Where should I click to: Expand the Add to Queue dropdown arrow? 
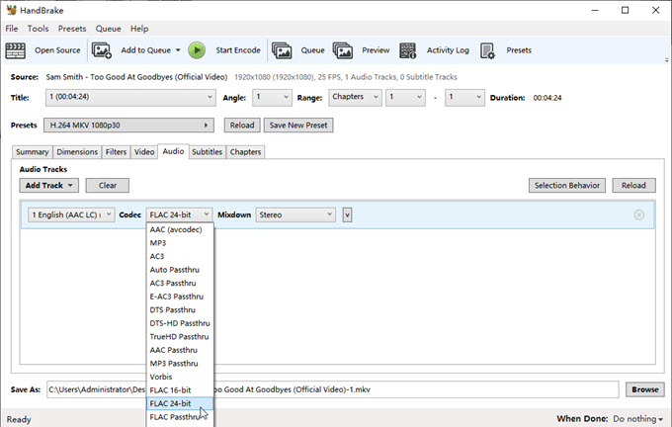click(x=178, y=49)
